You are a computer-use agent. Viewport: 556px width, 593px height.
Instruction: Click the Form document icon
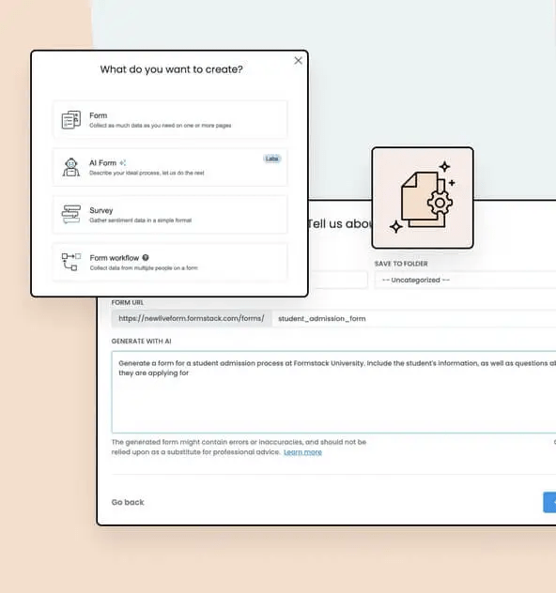click(71, 119)
